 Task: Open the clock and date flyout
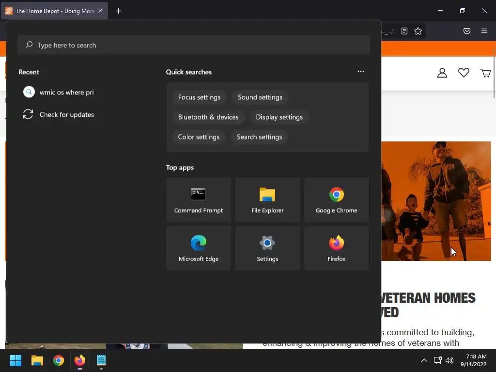[474, 360]
